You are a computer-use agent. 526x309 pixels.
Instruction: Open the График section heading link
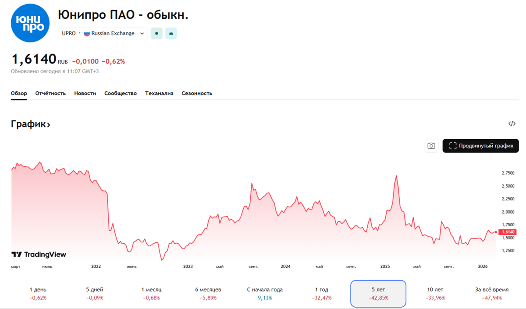tap(31, 124)
